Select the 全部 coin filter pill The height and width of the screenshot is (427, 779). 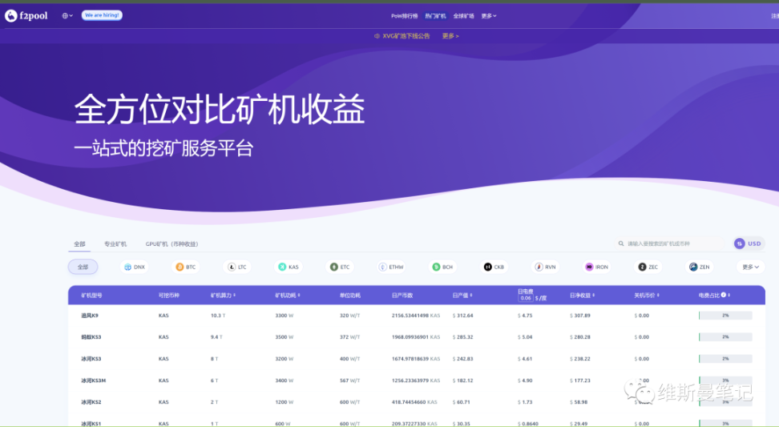coord(83,267)
